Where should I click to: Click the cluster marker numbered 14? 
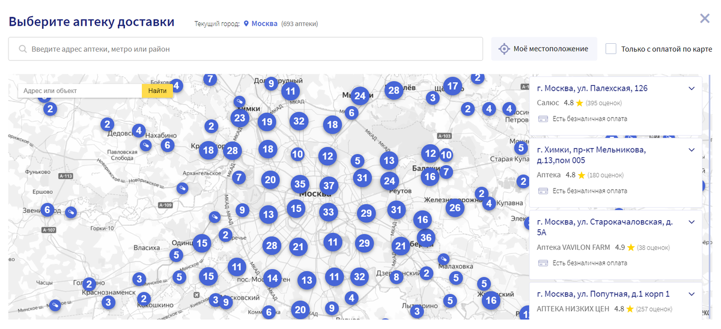(272, 278)
